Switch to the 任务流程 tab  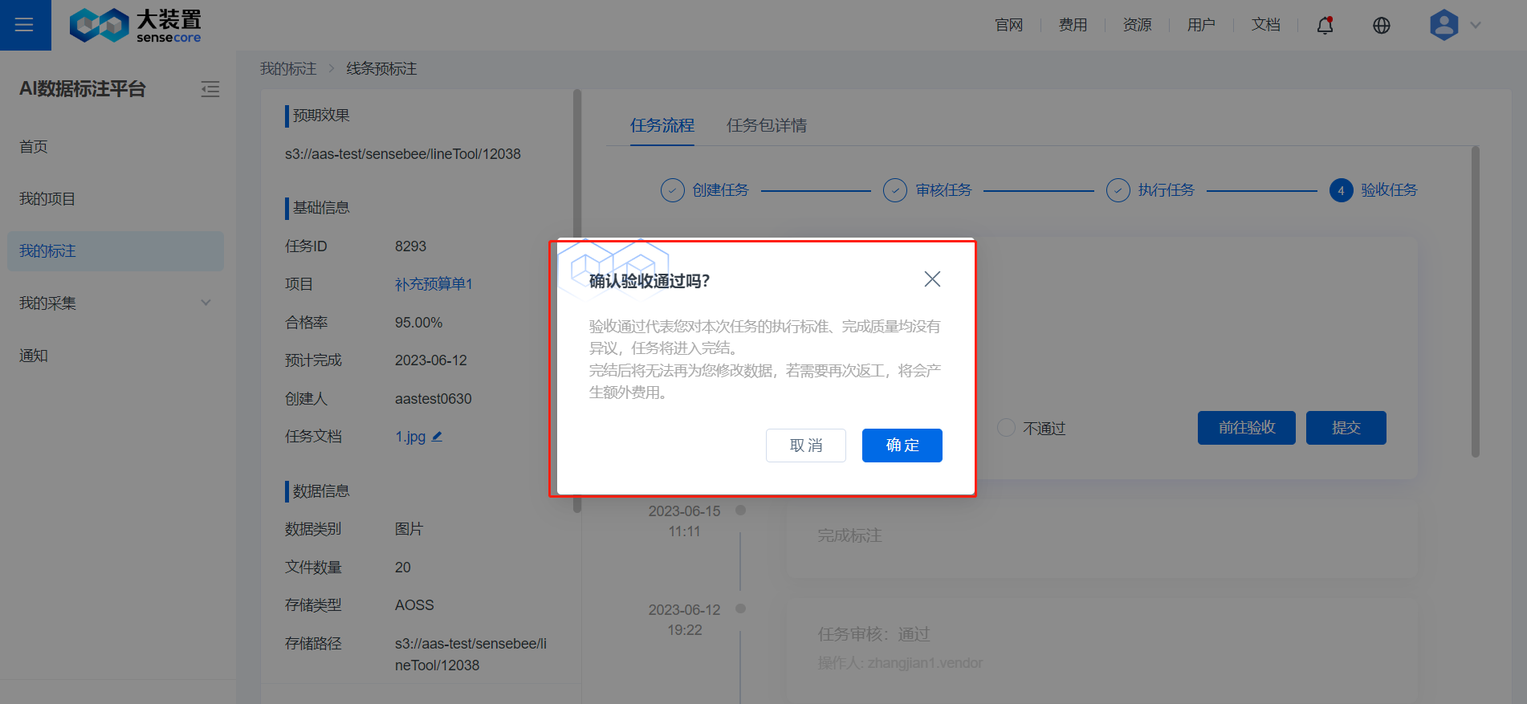pyautogui.click(x=662, y=125)
